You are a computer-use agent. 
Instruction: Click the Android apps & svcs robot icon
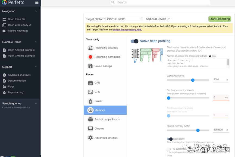tap(90, 120)
